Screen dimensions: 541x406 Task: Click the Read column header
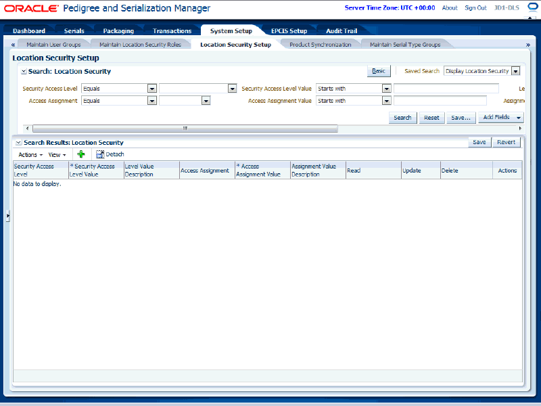click(374, 171)
